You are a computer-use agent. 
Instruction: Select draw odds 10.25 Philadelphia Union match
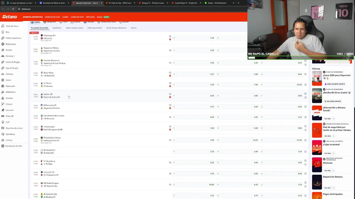[x=237, y=140]
